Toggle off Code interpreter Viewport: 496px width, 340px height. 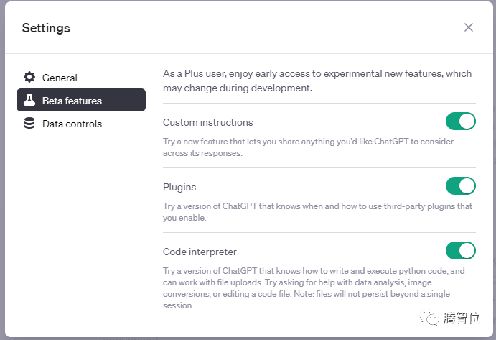coord(460,250)
